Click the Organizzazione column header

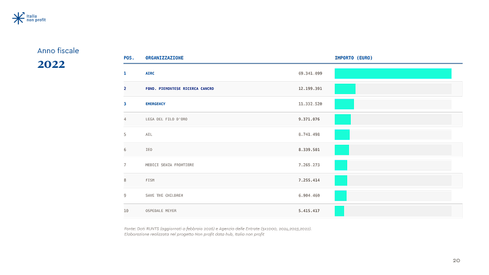tap(164, 58)
